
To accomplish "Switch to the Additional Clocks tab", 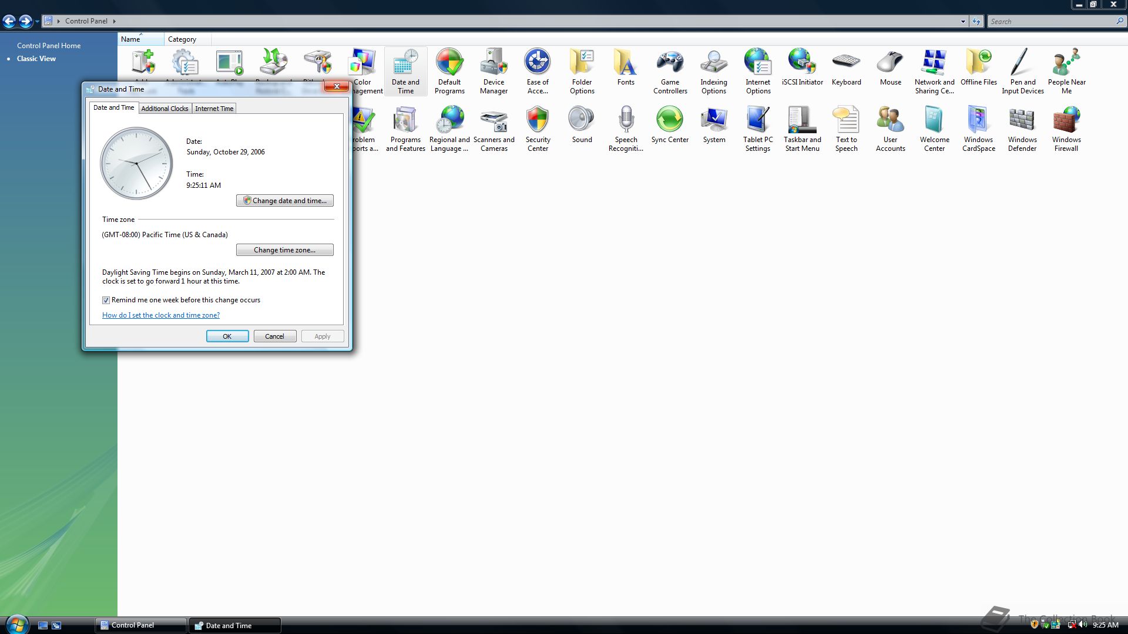I will (x=164, y=109).
